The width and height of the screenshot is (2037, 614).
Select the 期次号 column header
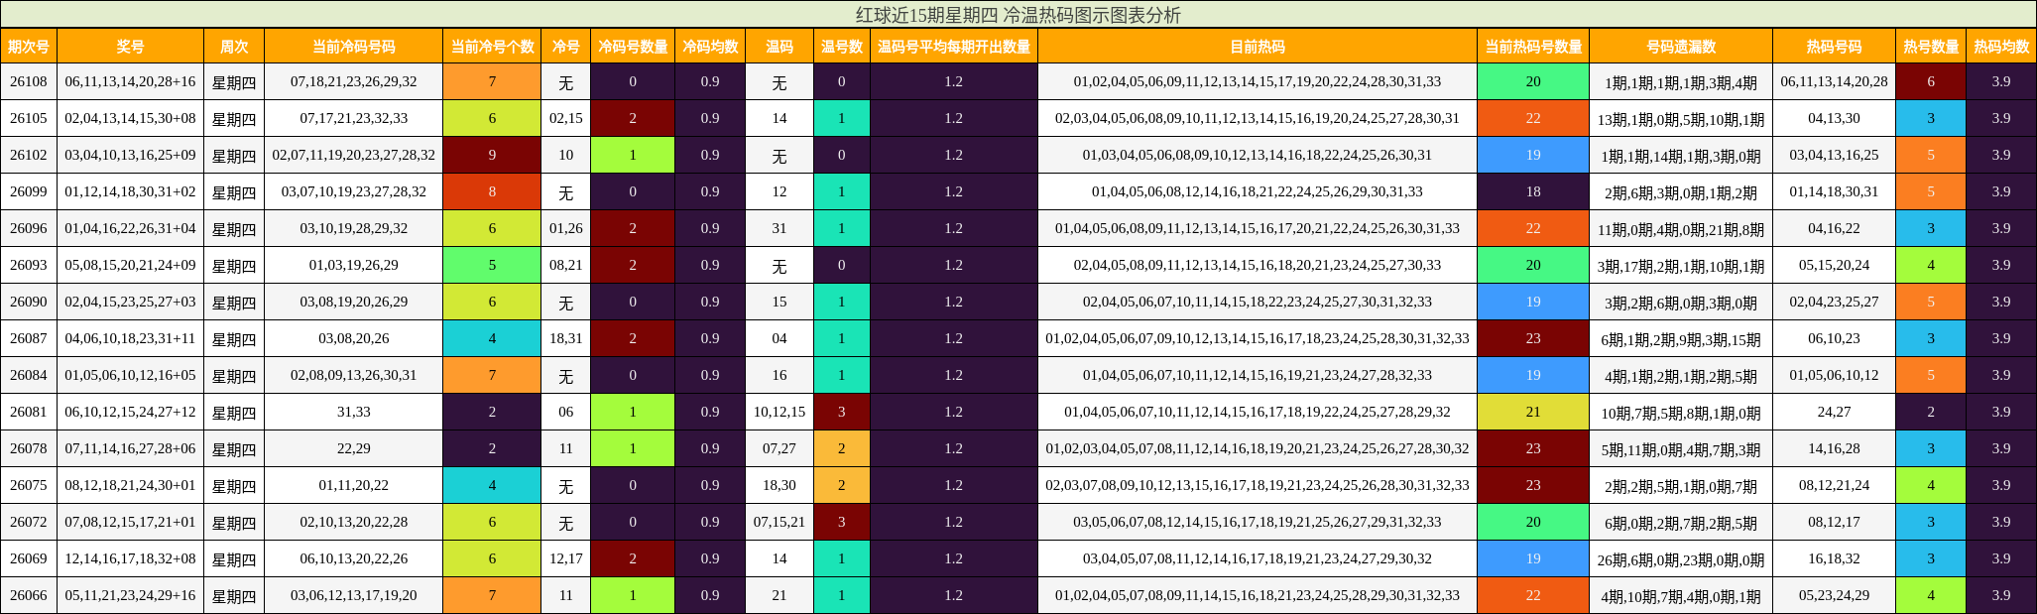click(x=29, y=47)
